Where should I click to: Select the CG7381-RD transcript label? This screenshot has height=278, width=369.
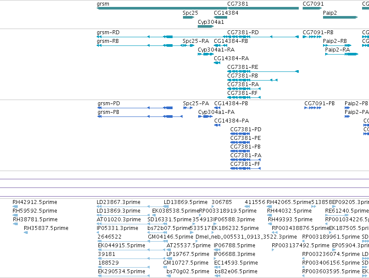tap(243, 32)
